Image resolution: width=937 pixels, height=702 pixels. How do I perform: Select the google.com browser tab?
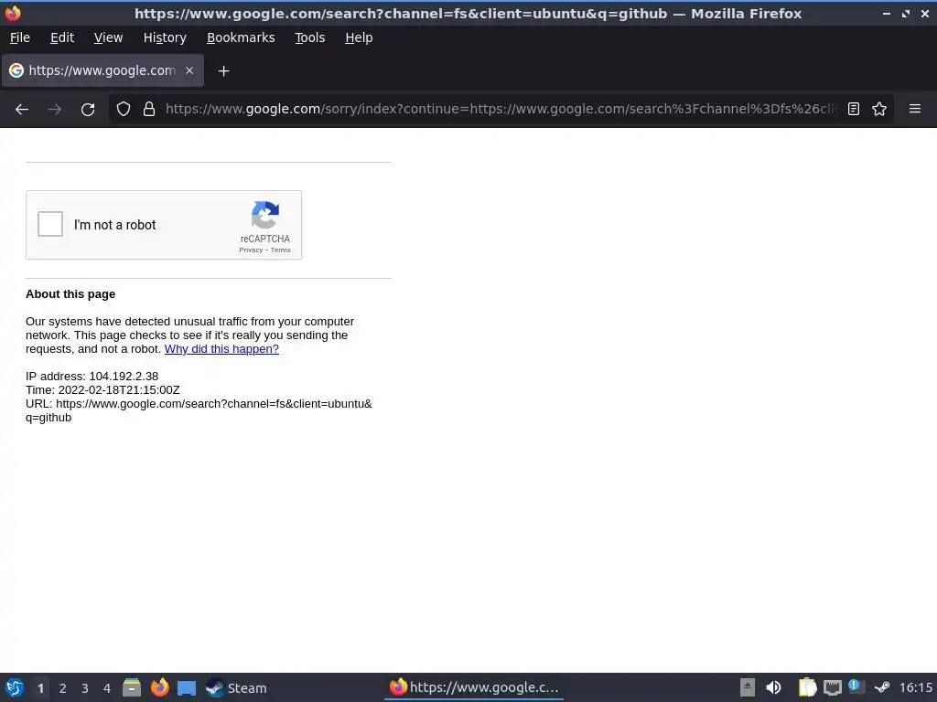[102, 70]
